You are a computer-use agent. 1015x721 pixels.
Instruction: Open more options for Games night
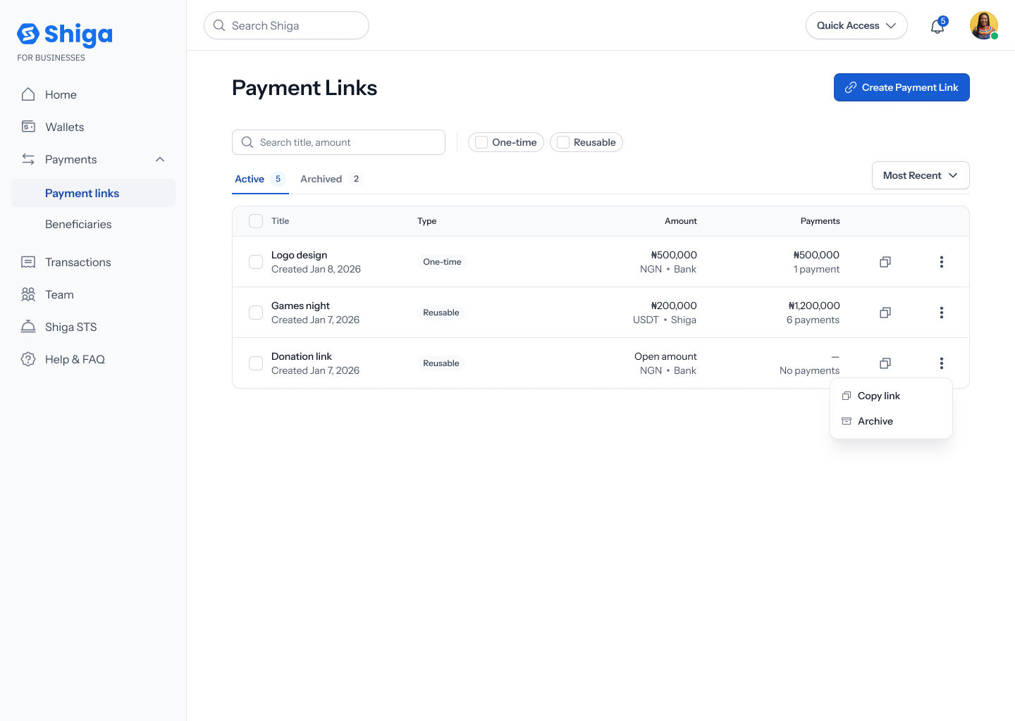(x=942, y=313)
